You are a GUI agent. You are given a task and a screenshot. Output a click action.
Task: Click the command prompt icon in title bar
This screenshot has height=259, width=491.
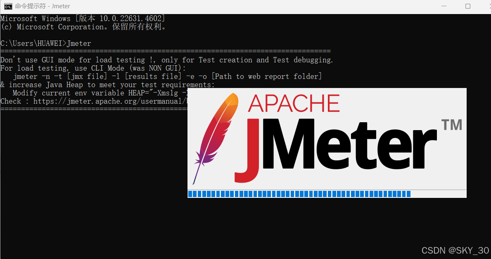pyautogui.click(x=8, y=6)
